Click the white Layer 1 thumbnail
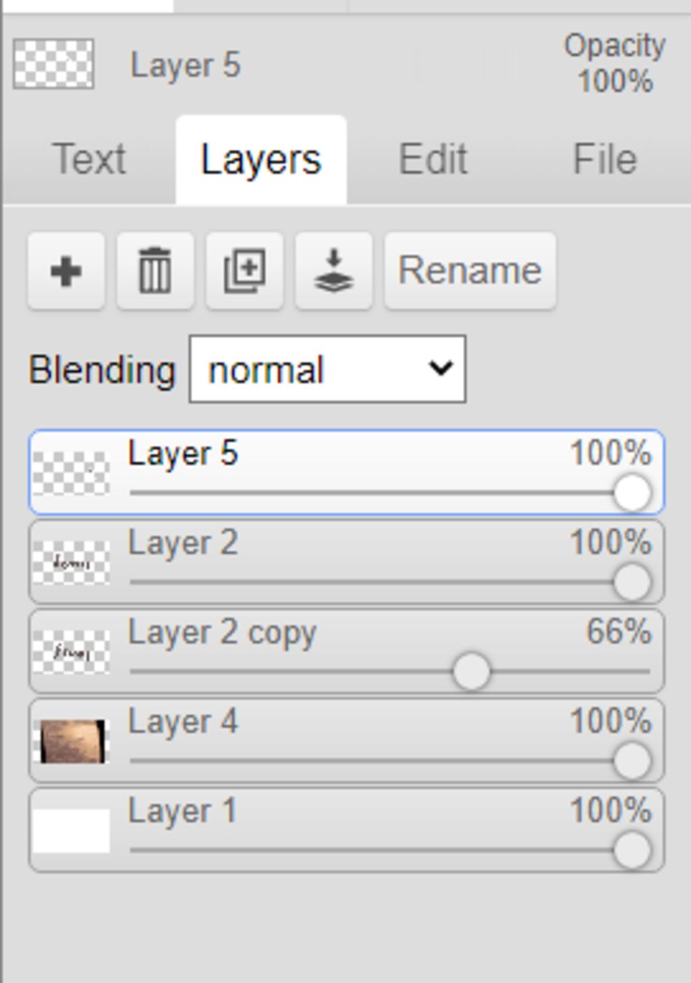 72,830
